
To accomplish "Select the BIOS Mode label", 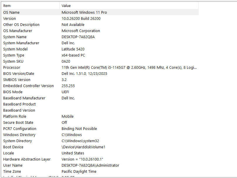I will pos(13,92).
